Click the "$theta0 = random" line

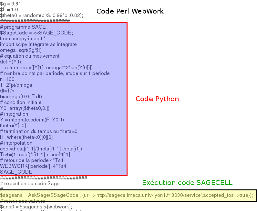point(41,15)
